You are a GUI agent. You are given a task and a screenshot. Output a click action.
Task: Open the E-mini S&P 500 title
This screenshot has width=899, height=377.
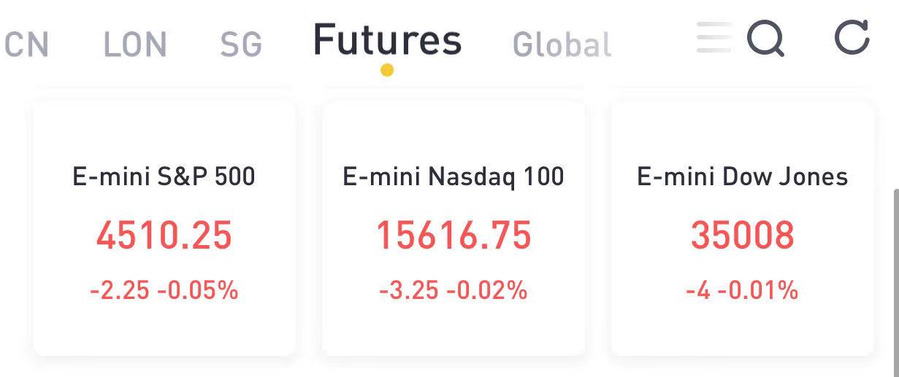pyautogui.click(x=164, y=176)
